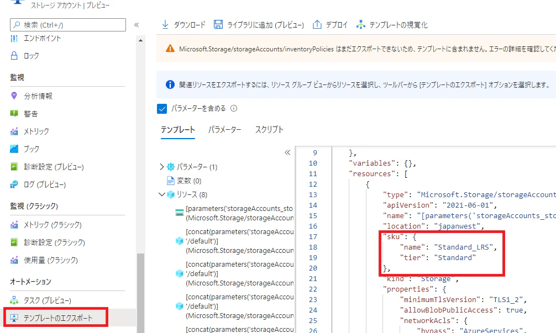This screenshot has height=333, width=556.
Task: Click the 使用量 (クラシック) icon
Action: point(14,260)
